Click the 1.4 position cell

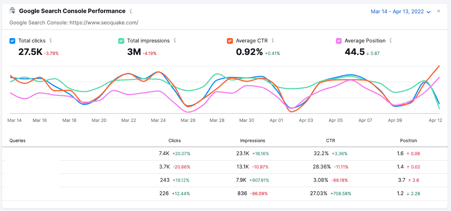(x=400, y=167)
